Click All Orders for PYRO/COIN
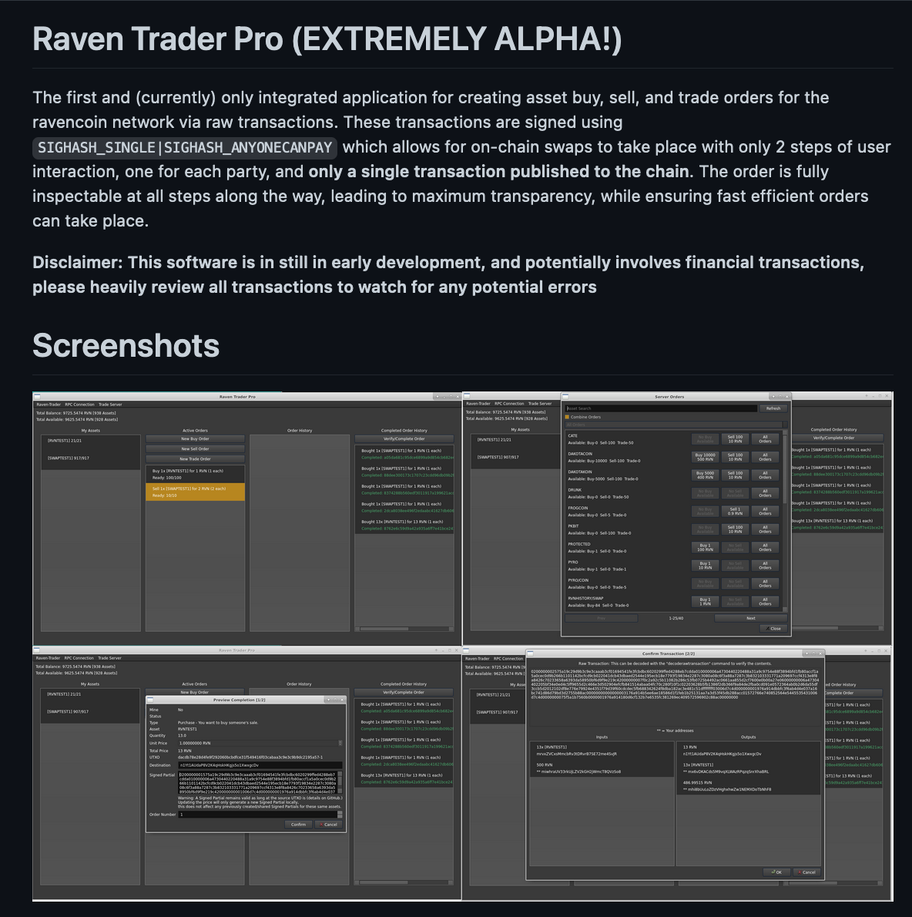Image resolution: width=912 pixels, height=917 pixels. pos(765,584)
